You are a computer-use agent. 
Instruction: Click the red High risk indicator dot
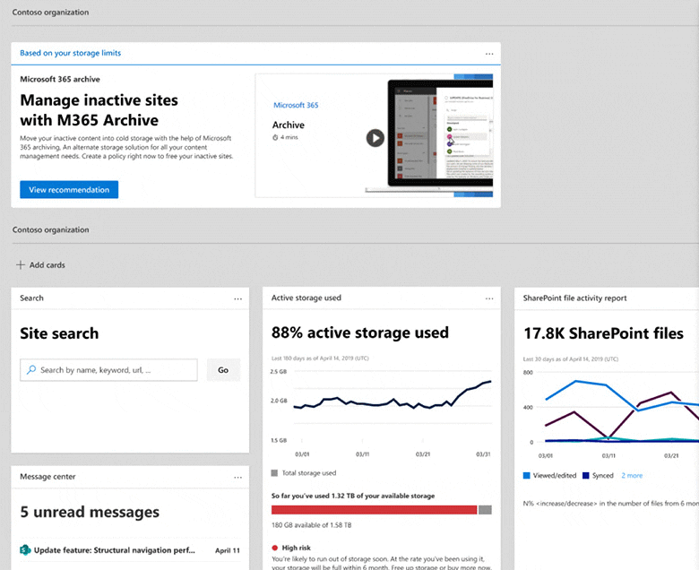coord(274,548)
